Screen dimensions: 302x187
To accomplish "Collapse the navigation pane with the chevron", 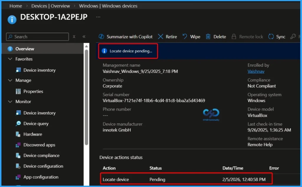I will pos(84,37).
